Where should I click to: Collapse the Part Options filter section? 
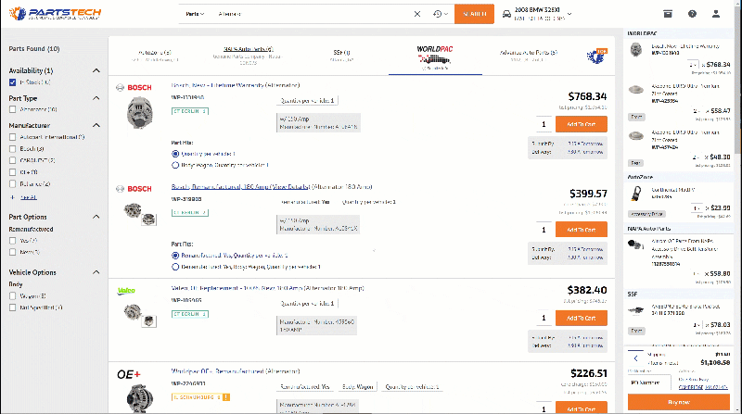[96, 217]
